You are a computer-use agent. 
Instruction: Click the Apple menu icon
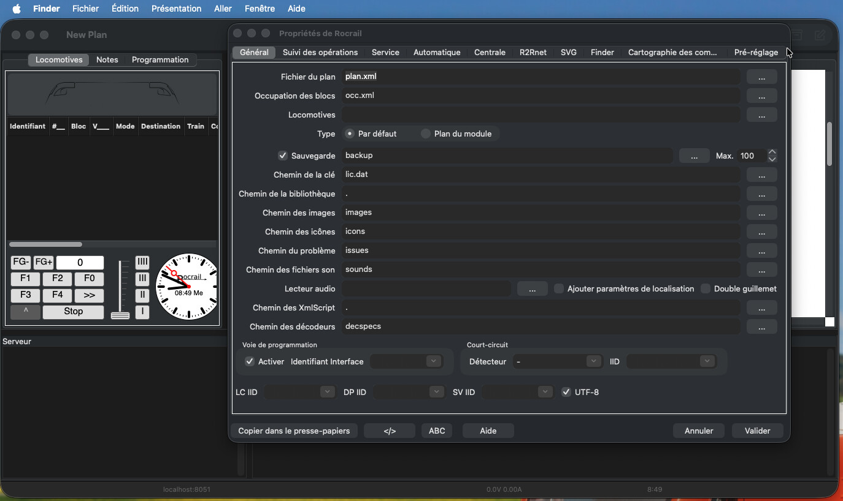17,9
